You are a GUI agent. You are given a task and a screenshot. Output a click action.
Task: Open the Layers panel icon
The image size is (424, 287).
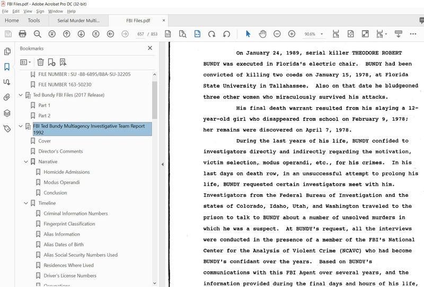point(7,113)
